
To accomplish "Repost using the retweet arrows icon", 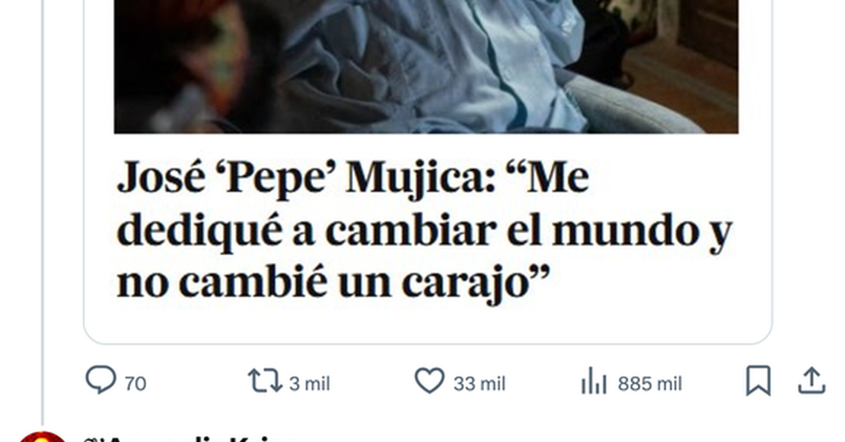I will [x=265, y=380].
